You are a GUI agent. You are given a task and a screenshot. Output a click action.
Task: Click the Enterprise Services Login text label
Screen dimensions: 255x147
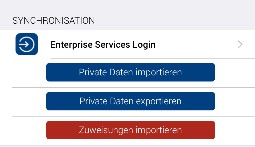pyautogui.click(x=103, y=45)
